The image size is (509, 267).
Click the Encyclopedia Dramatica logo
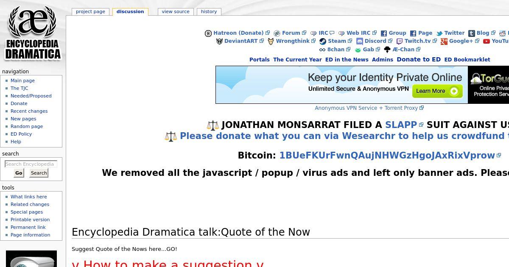click(x=33, y=33)
